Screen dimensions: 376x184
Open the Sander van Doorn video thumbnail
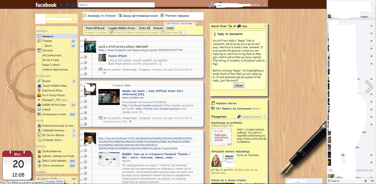click(x=109, y=97)
